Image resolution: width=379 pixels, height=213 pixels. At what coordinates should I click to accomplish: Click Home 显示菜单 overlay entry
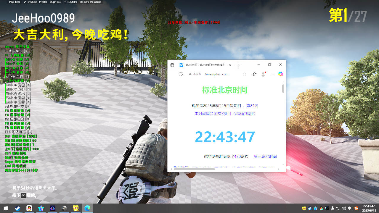coord(17,47)
